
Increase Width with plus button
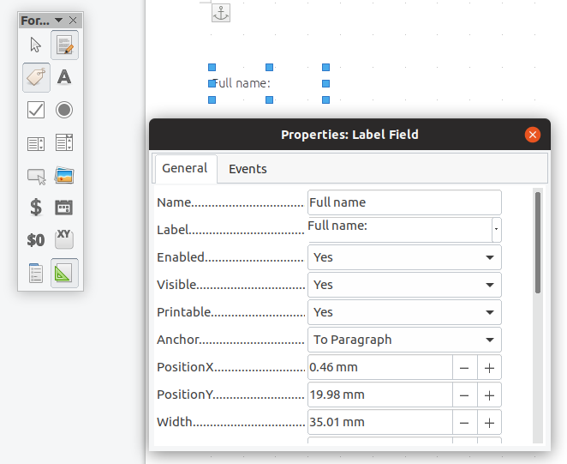click(489, 423)
